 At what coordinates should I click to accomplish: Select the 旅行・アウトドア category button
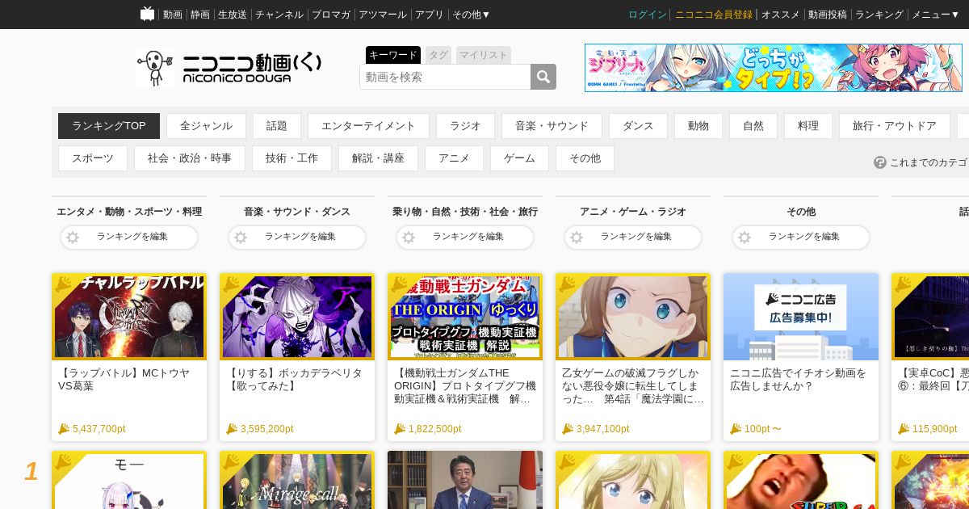[x=895, y=126]
